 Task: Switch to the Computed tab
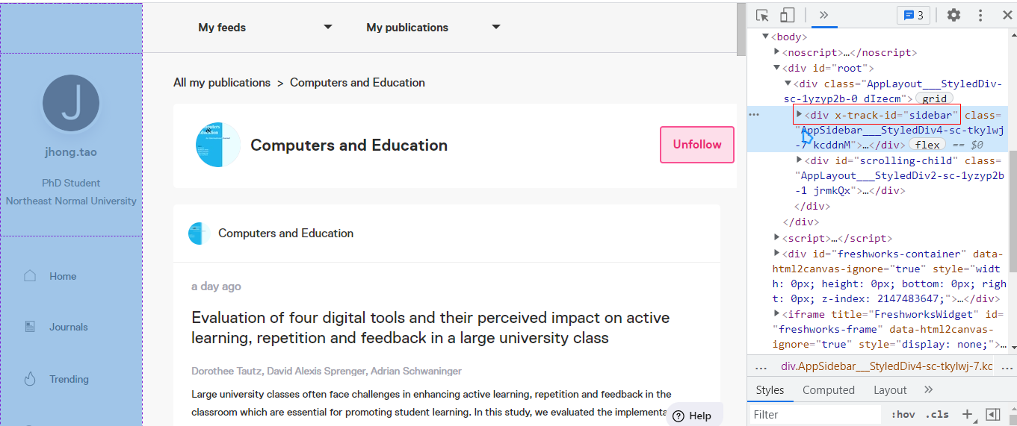[829, 389]
